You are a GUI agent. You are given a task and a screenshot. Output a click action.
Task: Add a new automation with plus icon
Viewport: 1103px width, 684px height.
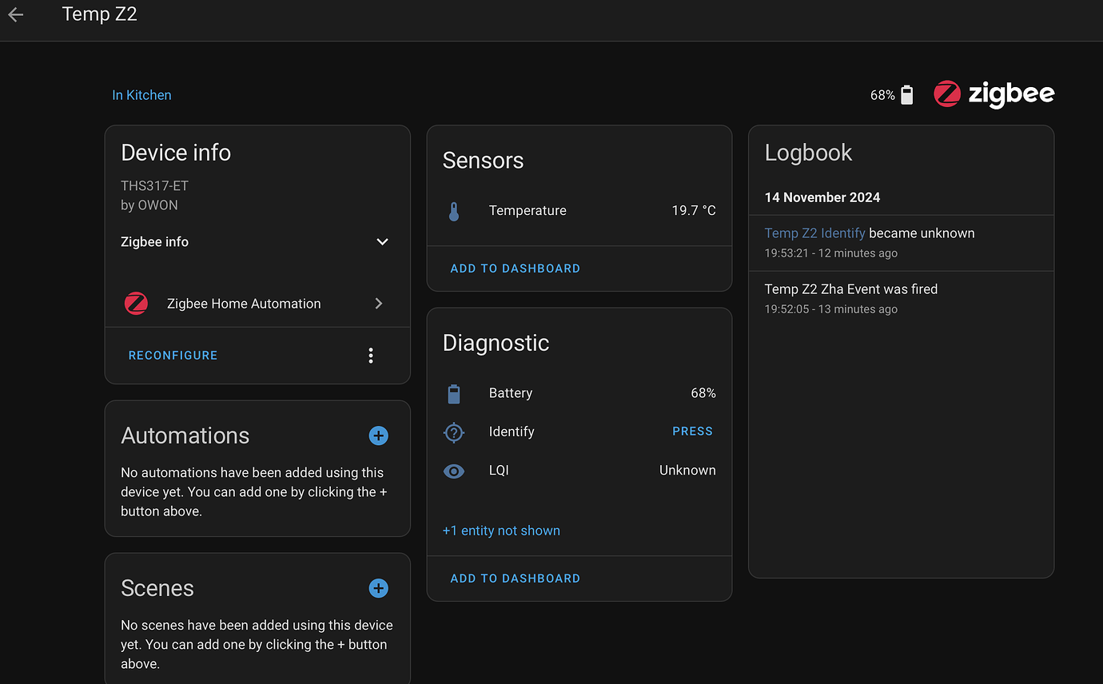click(x=378, y=435)
